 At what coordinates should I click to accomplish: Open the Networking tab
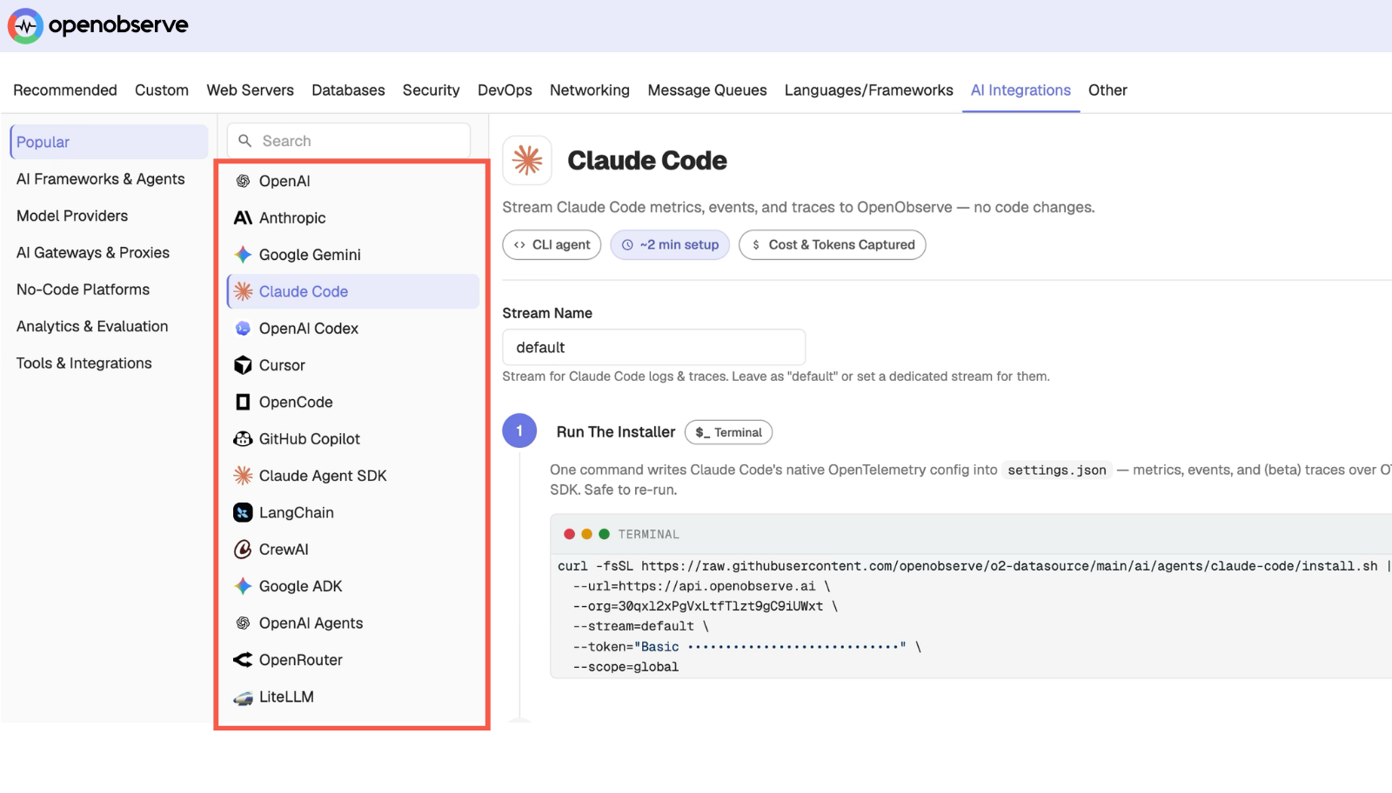point(590,90)
